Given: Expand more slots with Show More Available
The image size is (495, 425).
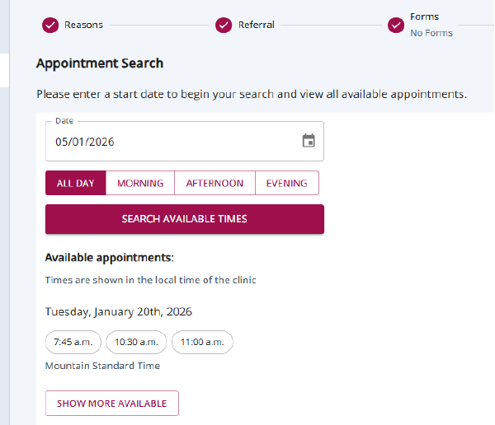Looking at the screenshot, I should [111, 404].
